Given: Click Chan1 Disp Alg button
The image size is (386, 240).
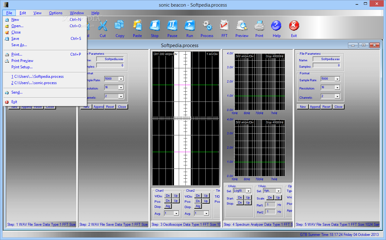Looking at the screenshot, I should (x=168, y=206).
